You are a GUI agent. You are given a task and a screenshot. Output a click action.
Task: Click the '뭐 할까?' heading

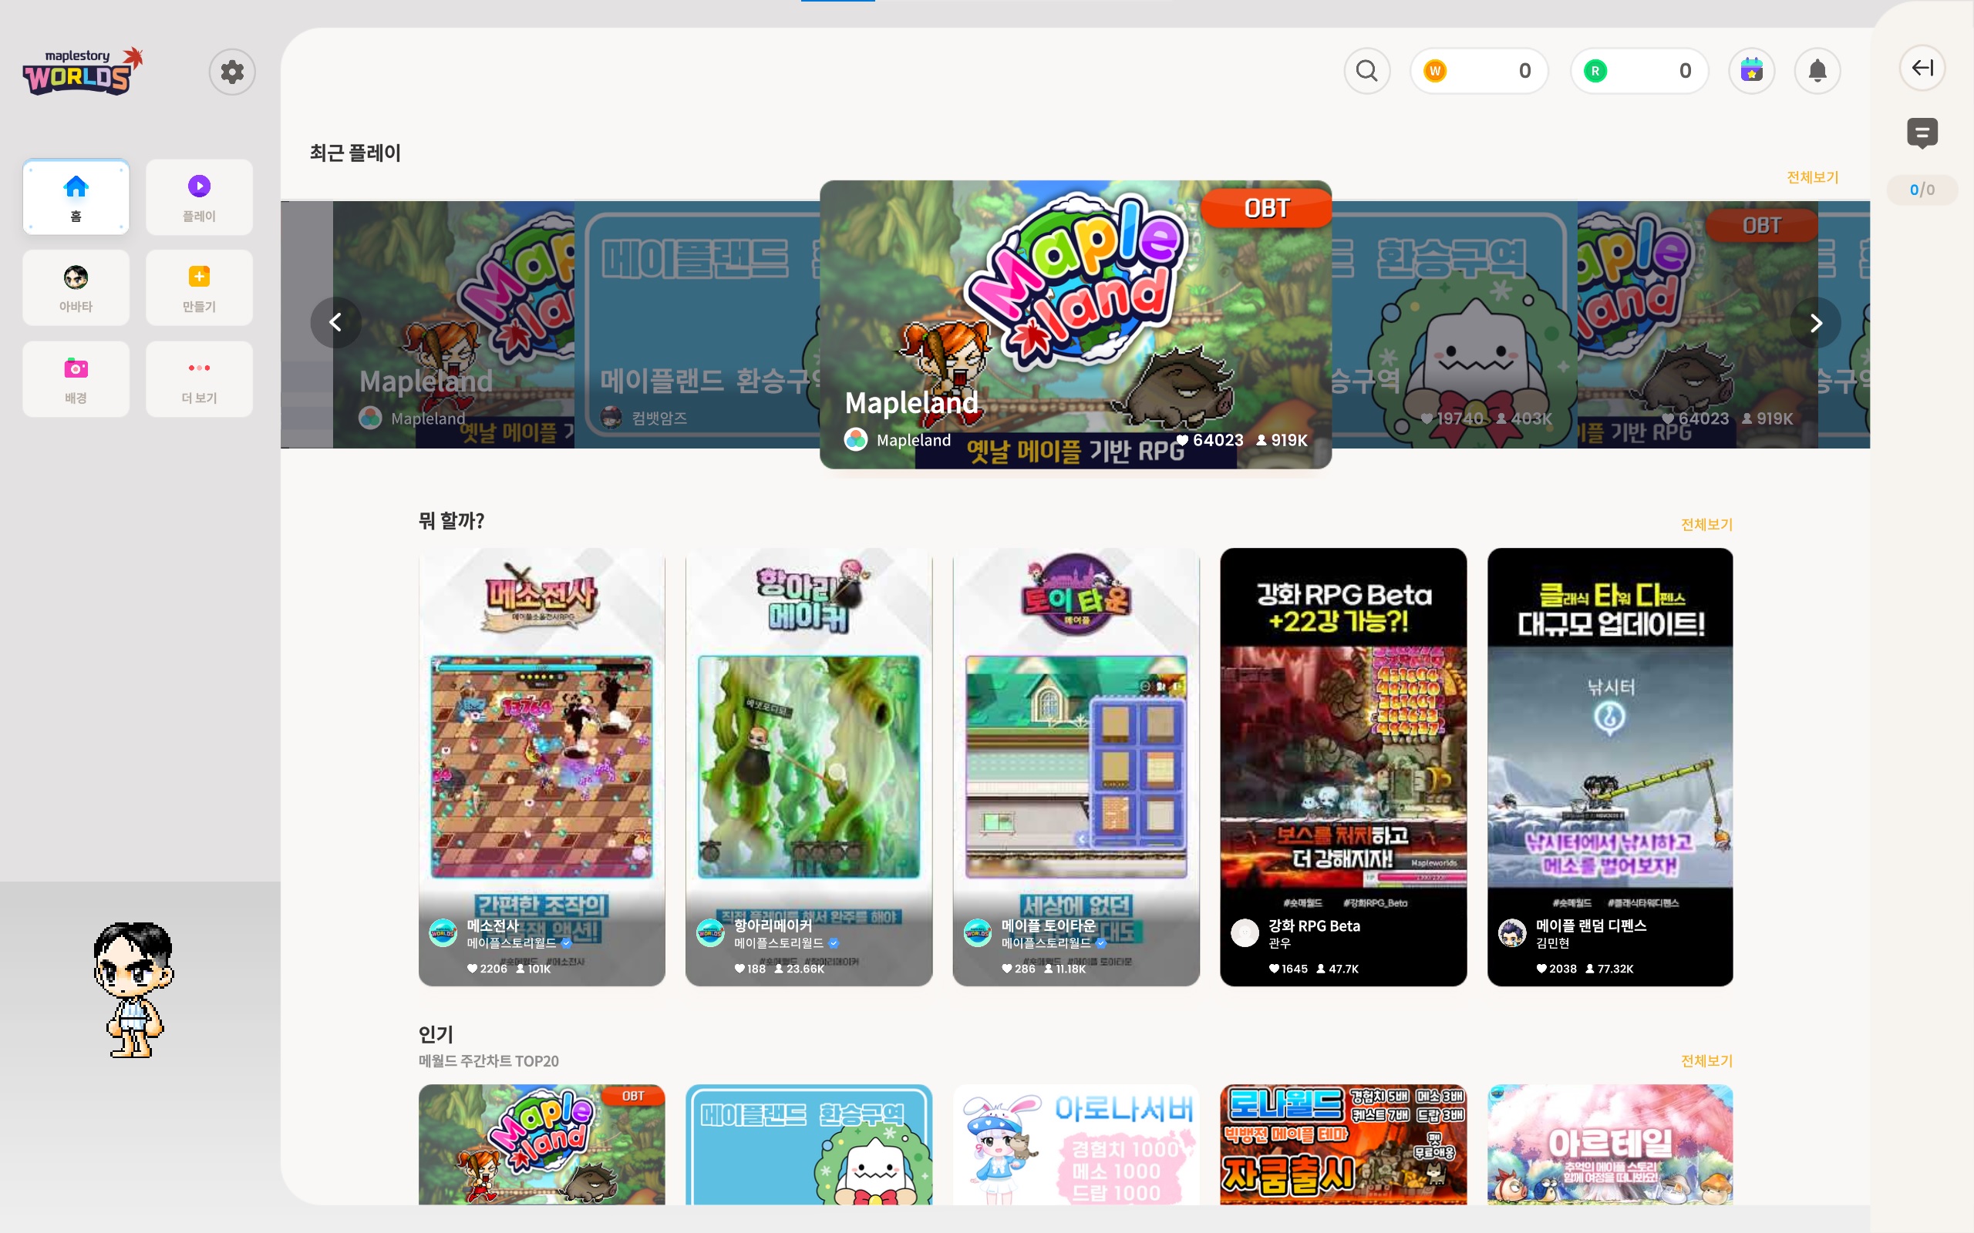pyautogui.click(x=451, y=520)
